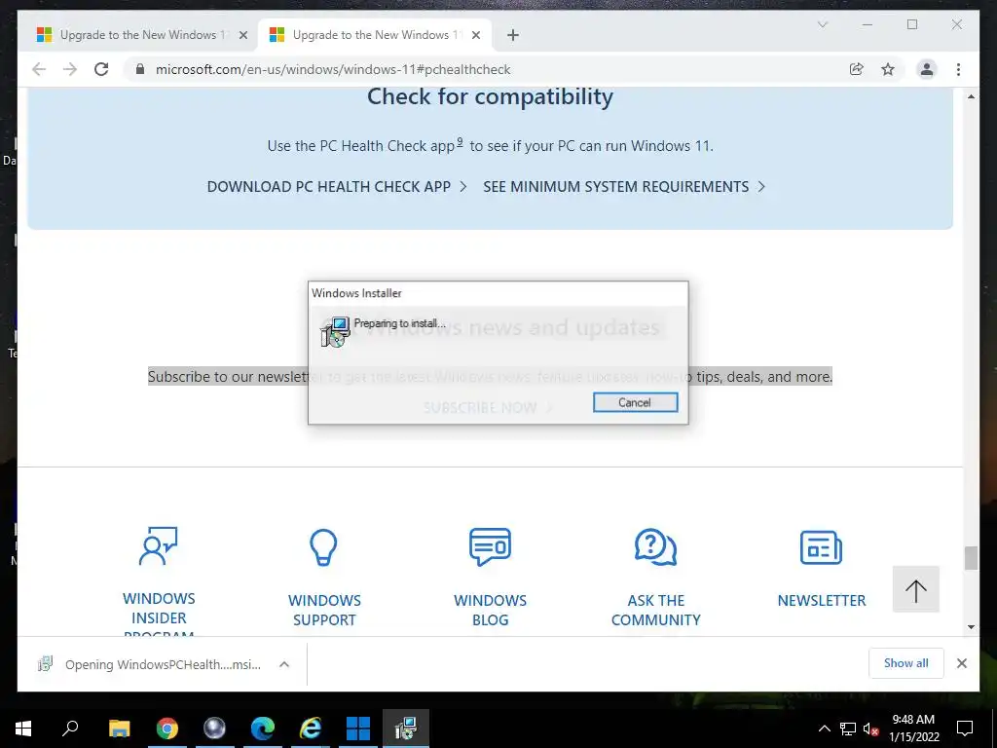This screenshot has height=748, width=997.
Task: Click the Newsletter icon
Action: (x=821, y=547)
